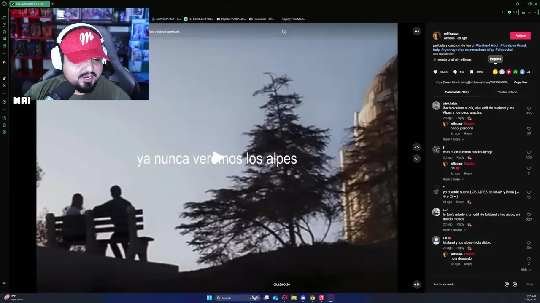Open Extensions cube icon in sidebar
Viewport: 540px width, 303px height.
coord(4,125)
